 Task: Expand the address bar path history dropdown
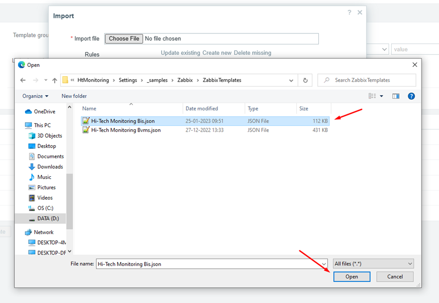[291, 80]
